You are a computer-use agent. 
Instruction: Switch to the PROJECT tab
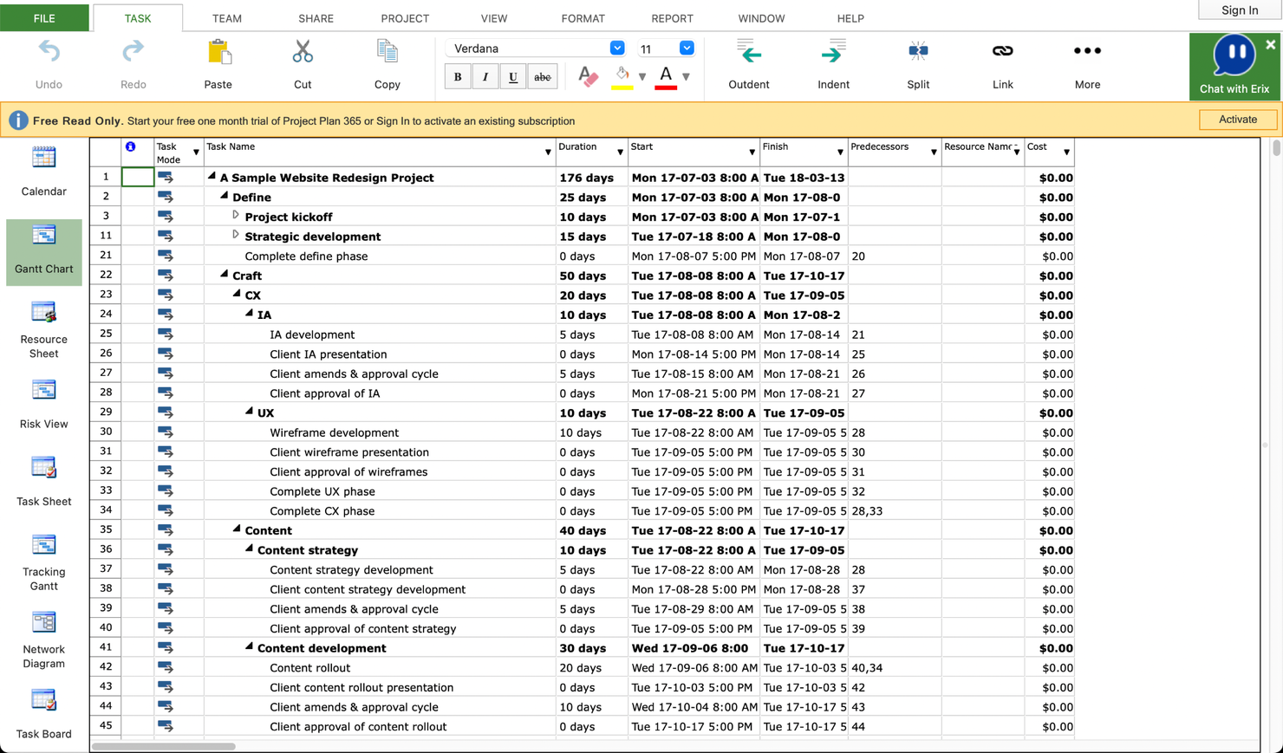coord(405,18)
